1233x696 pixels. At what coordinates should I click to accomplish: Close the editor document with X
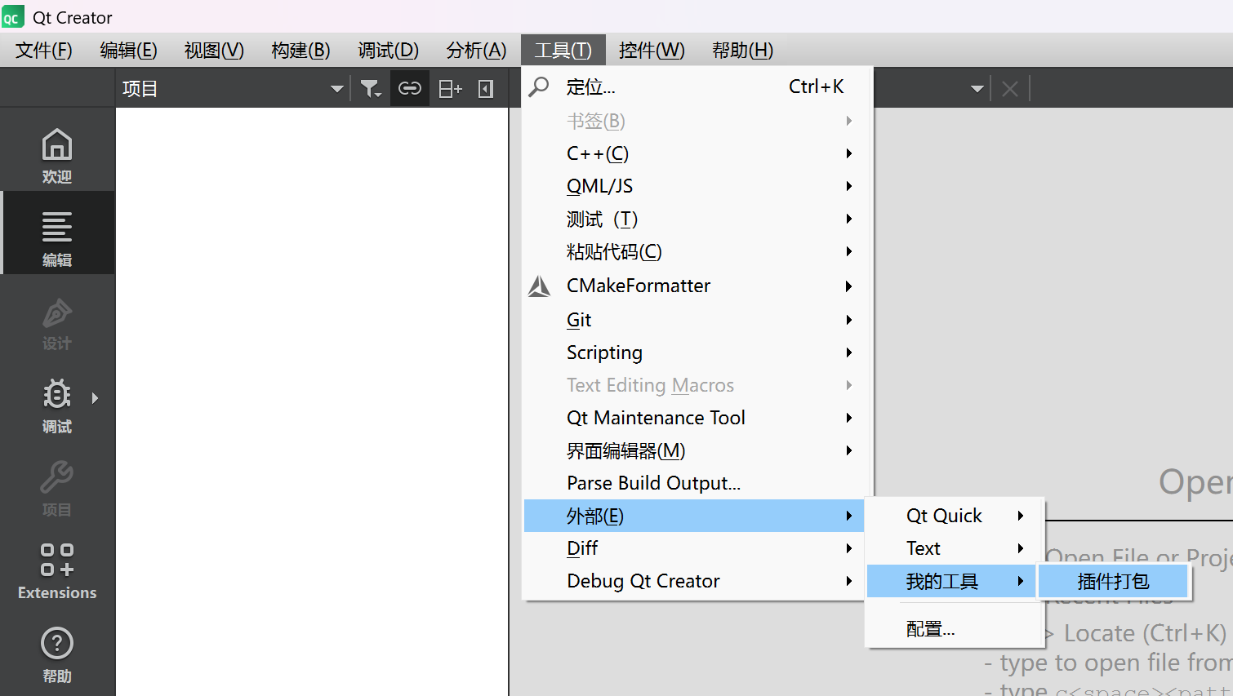[1010, 88]
